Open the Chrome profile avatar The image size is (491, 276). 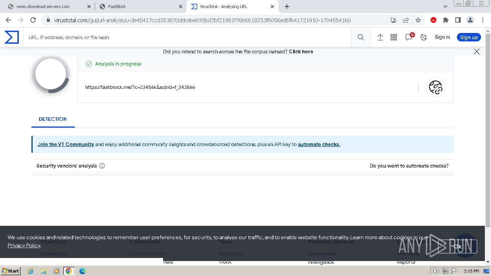pyautogui.click(x=470, y=20)
